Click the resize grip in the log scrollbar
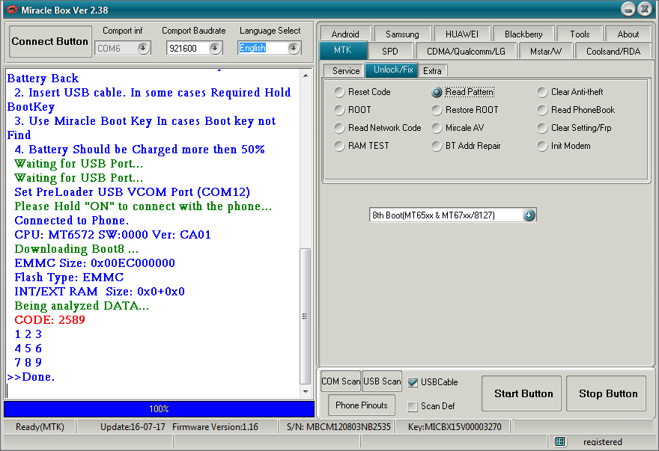The height and width of the screenshot is (451, 659). (x=305, y=316)
